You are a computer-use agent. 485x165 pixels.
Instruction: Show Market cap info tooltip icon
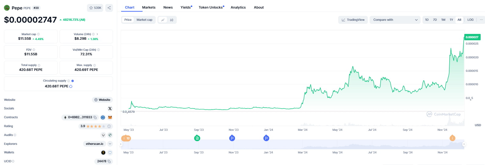pyautogui.click(x=38, y=34)
